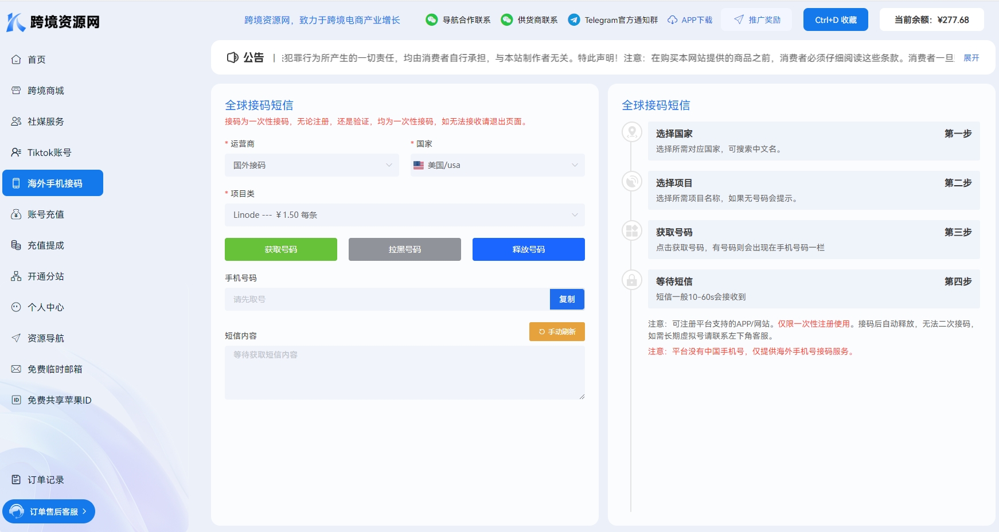Click into the 短信内容 text area
This screenshot has height=532, width=999.
405,373
